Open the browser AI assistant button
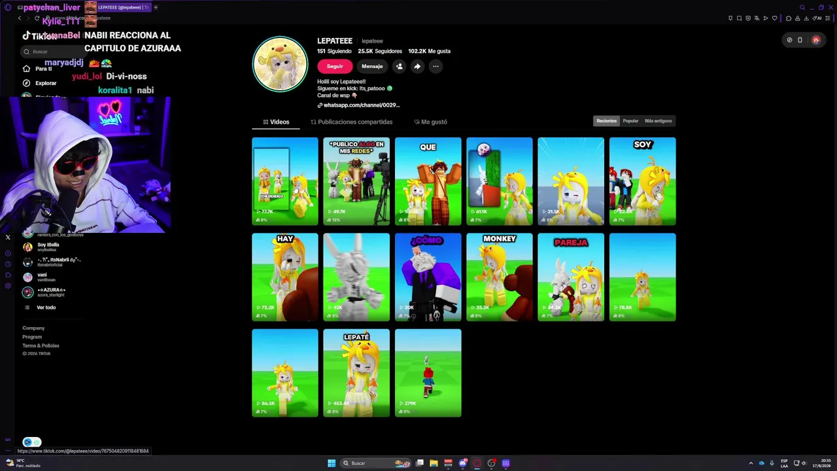Image resolution: width=837 pixels, height=471 pixels. point(818,18)
